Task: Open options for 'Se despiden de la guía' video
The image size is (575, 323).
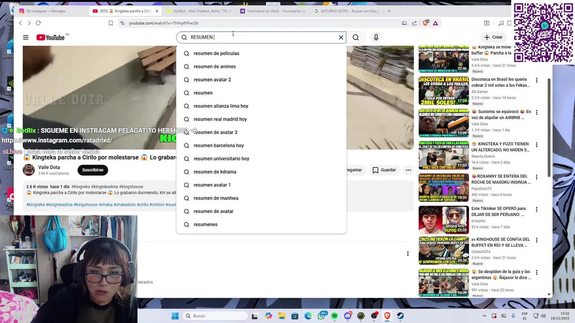Action: click(536, 272)
